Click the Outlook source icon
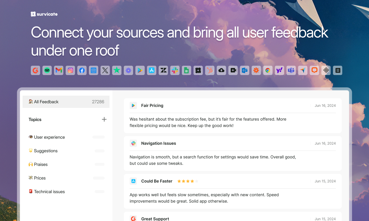The height and width of the screenshot is (221, 369). 245,70
